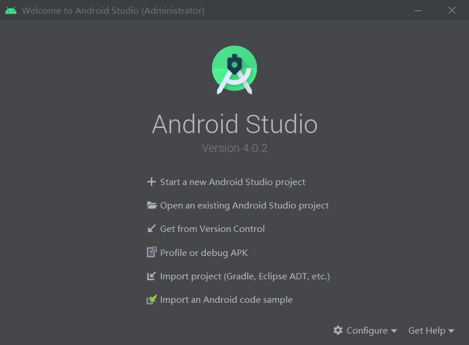Click the Get Help chevron arrow
The image size is (469, 345).
[452, 331]
